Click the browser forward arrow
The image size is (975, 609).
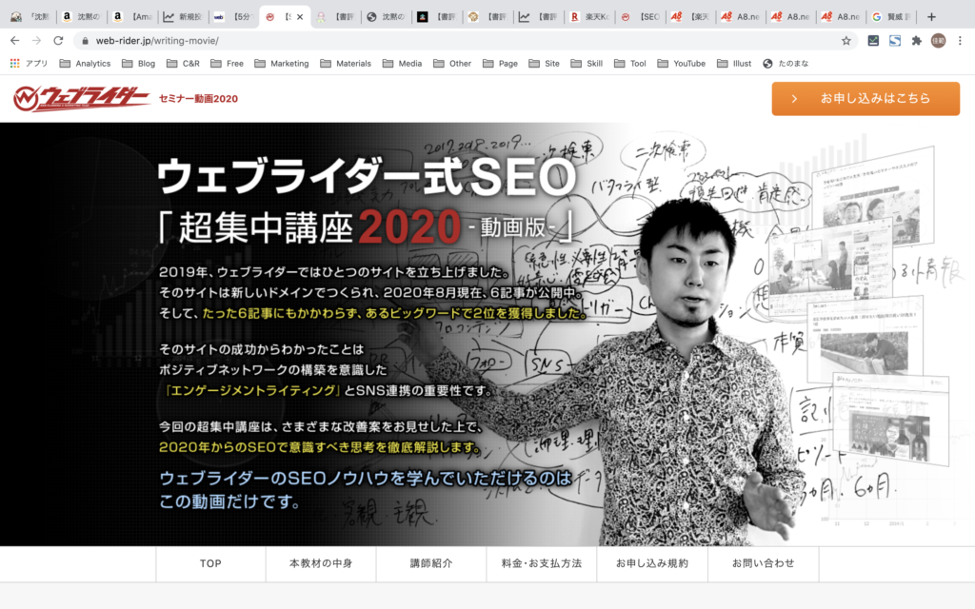37,40
